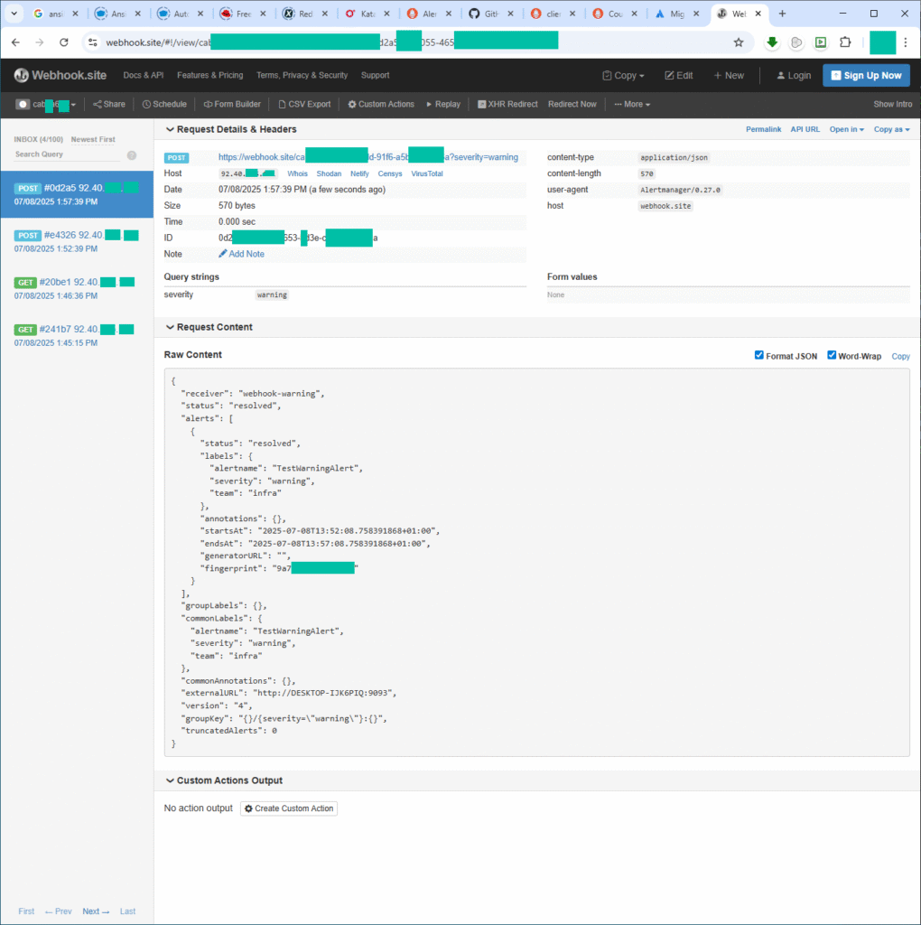Go to Last page of requests
This screenshot has height=925, width=921.
coord(127,912)
